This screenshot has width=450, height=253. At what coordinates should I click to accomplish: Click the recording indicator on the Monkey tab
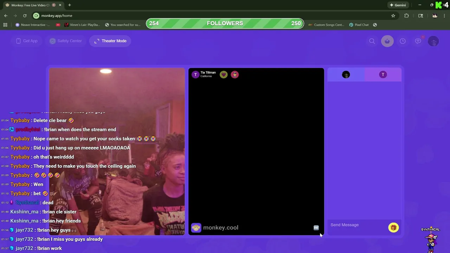(54, 5)
